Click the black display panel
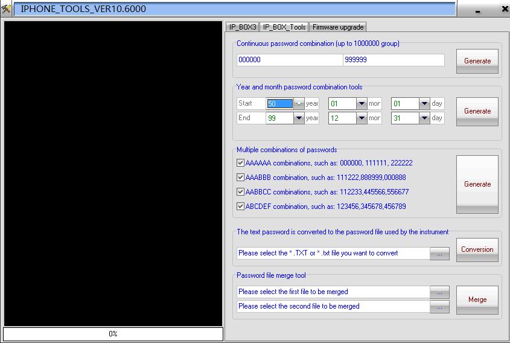 coord(113,173)
